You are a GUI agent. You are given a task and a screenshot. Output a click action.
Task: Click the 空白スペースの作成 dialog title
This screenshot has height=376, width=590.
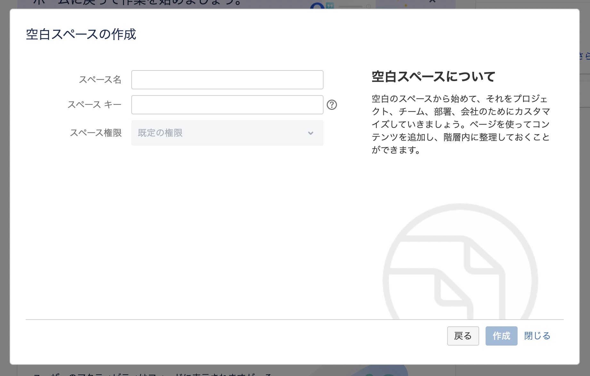click(80, 35)
